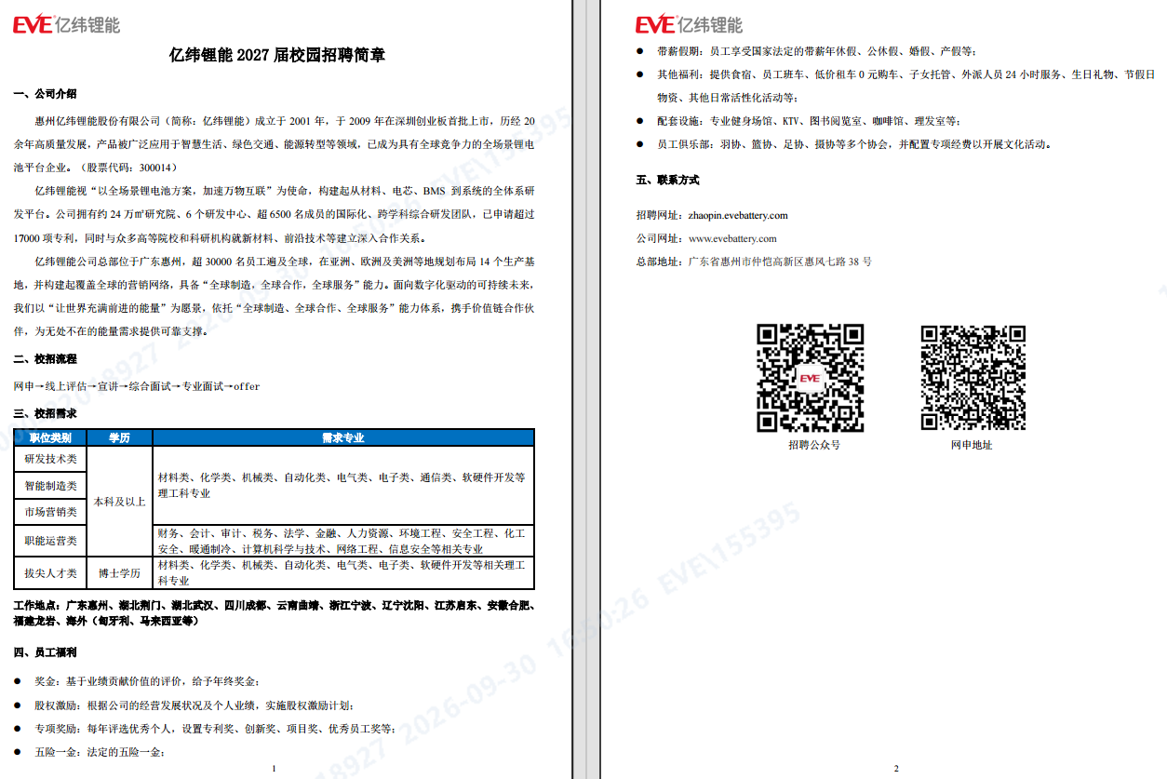The height and width of the screenshot is (779, 1167).
Task: Select the heading 五、联系方式
Action: pos(667,180)
